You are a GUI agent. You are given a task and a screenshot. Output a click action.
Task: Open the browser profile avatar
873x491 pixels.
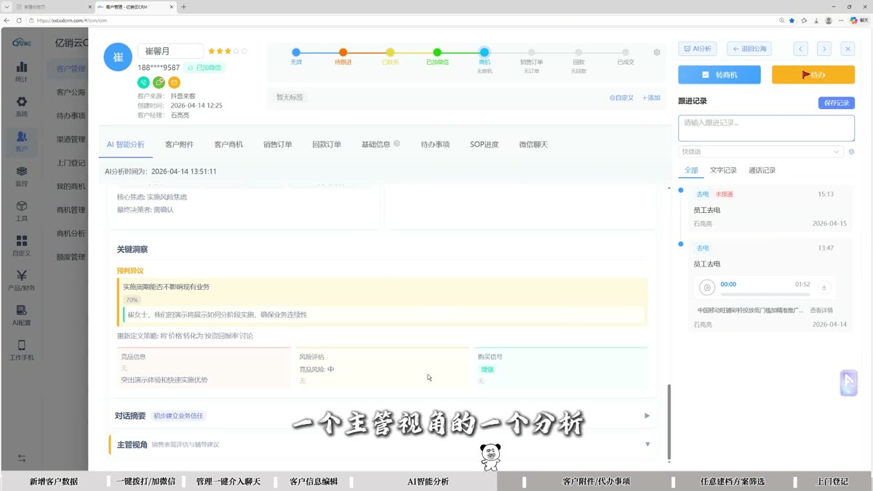829,20
